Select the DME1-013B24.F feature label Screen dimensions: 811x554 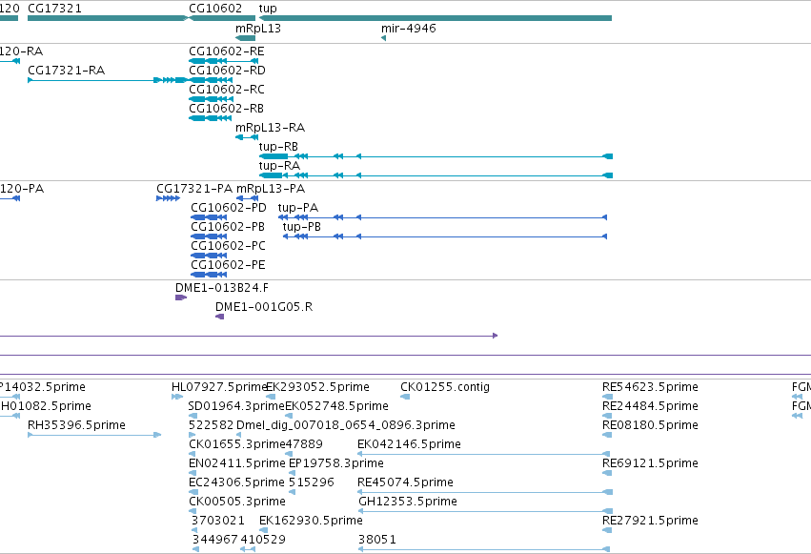coord(222,288)
